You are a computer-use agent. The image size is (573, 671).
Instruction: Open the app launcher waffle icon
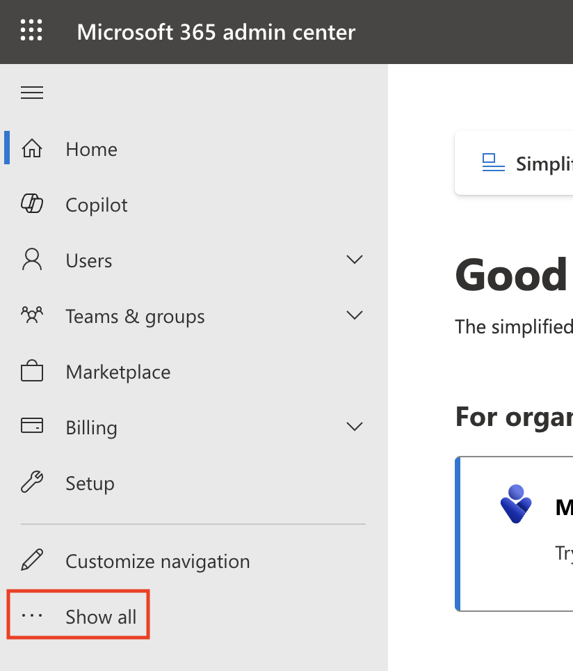click(x=31, y=31)
